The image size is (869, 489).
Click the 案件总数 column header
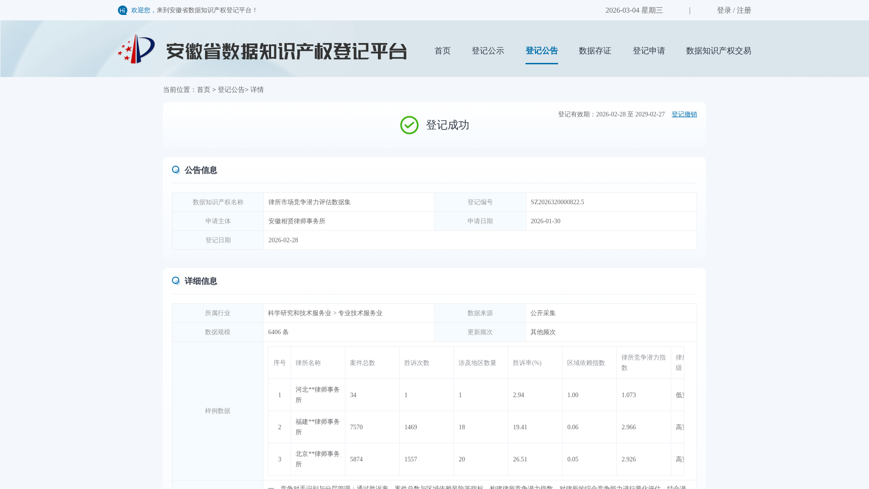[372, 363]
